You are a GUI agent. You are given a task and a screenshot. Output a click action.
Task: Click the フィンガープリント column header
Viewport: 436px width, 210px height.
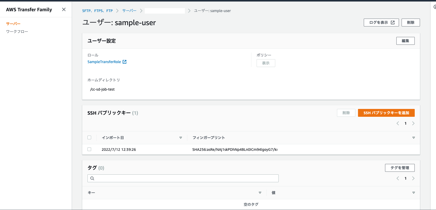(x=209, y=138)
